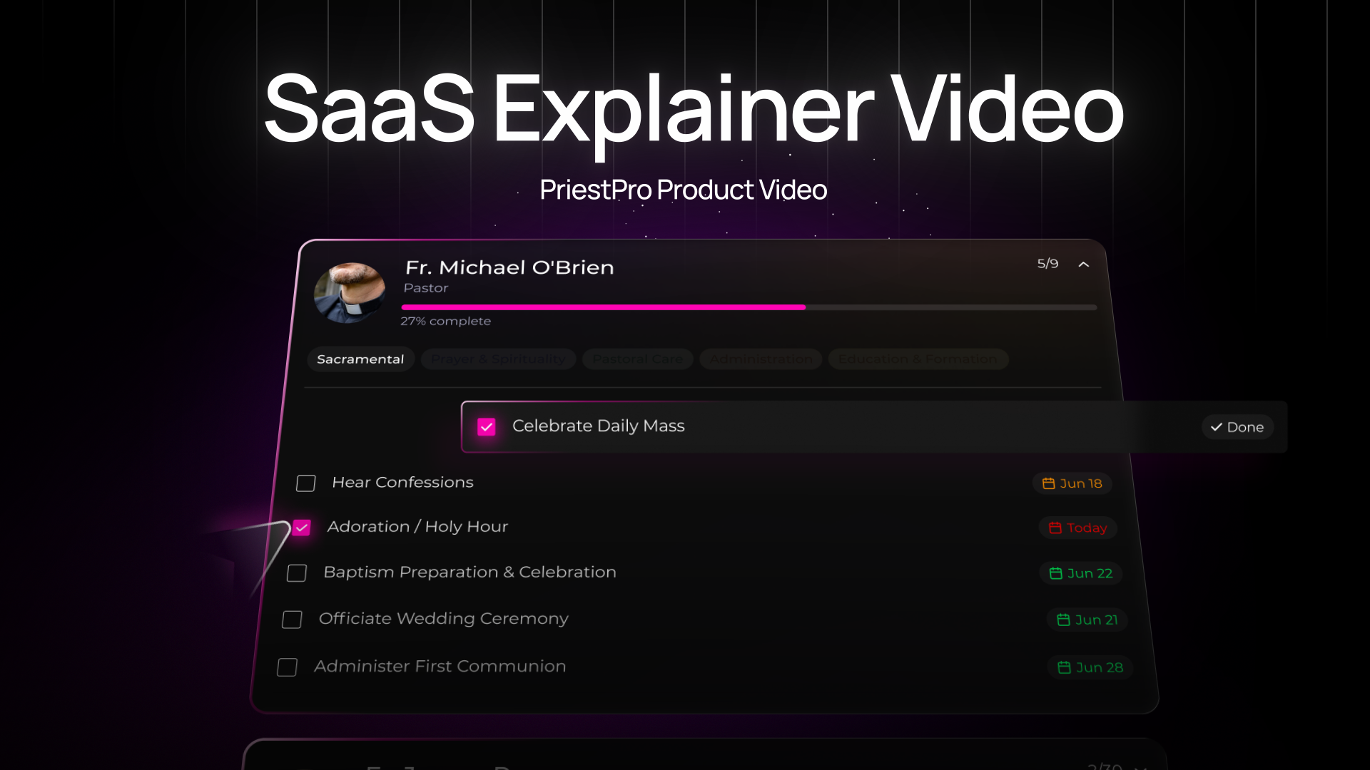The image size is (1370, 770).
Task: Open the Administration tab
Action: [x=761, y=359]
